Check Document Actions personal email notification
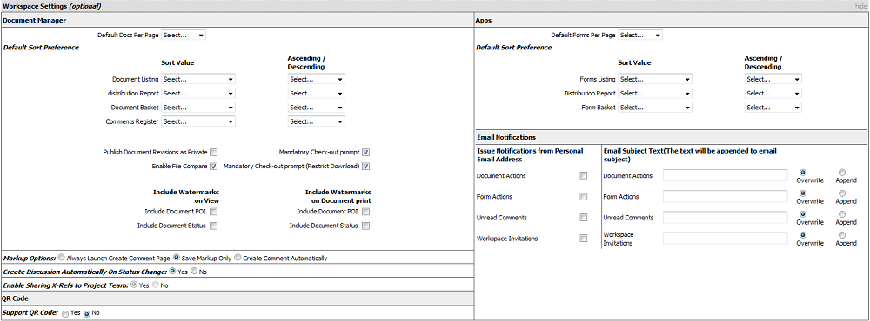This screenshot has height=321, width=870. pyautogui.click(x=583, y=175)
